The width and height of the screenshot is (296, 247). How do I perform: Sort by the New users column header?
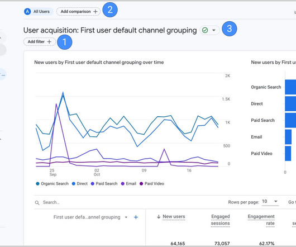pos(174,217)
